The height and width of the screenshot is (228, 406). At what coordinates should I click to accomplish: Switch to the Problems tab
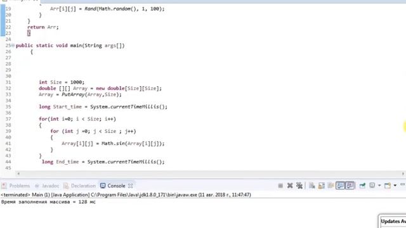(x=15, y=186)
